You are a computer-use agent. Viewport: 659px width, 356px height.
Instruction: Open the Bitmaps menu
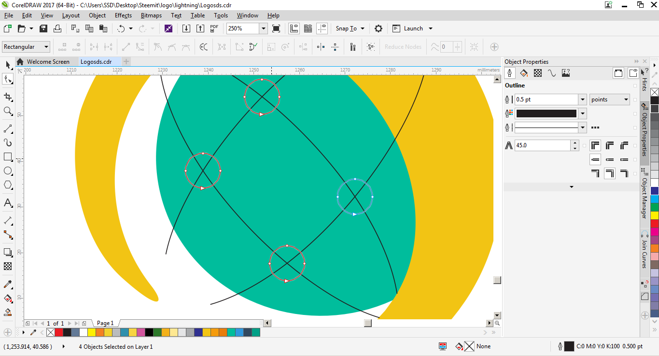(x=151, y=15)
